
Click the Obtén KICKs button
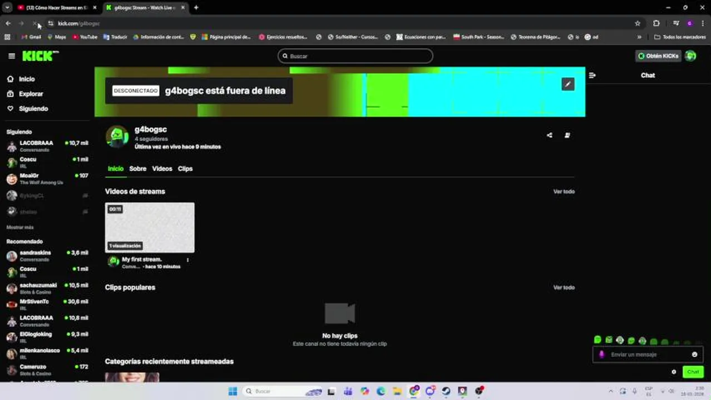[658, 56]
